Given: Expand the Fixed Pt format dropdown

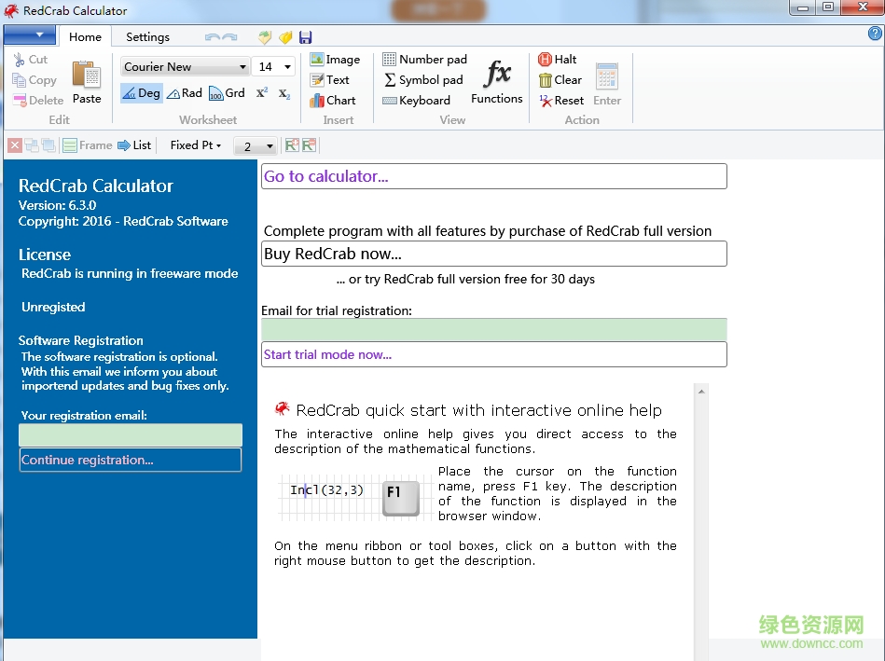Looking at the screenshot, I should [196, 145].
